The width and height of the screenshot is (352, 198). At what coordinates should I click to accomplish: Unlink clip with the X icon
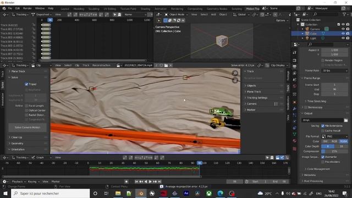click(170, 65)
